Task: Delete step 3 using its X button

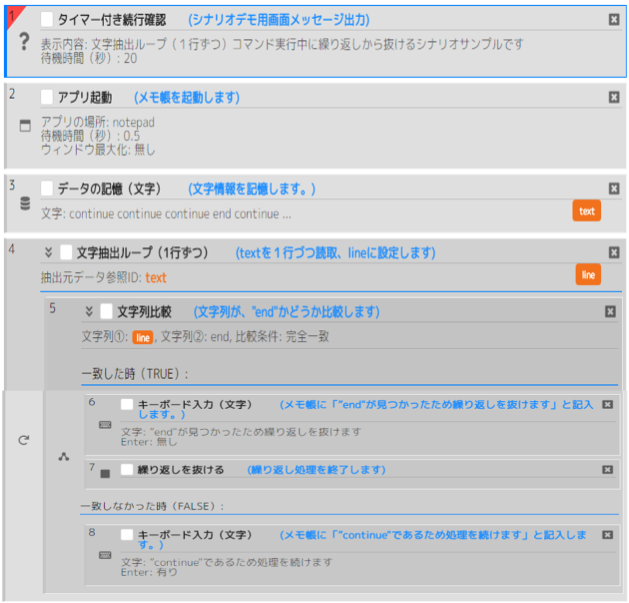Action: [614, 188]
